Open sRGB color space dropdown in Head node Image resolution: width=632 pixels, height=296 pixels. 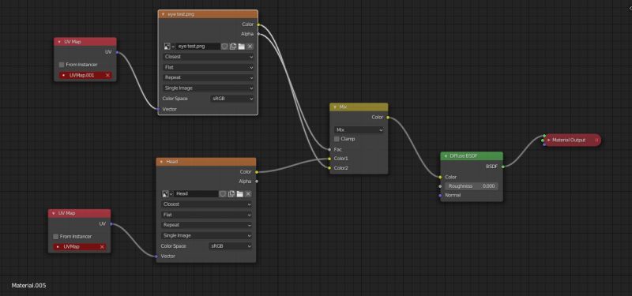click(230, 246)
